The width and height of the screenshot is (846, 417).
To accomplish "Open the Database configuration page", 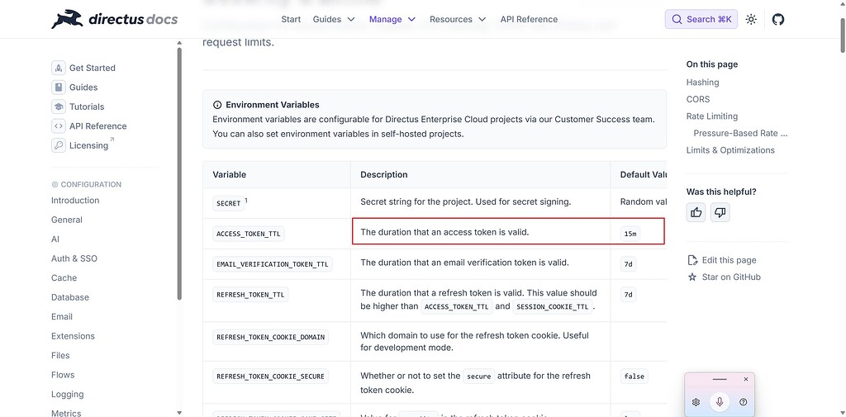I will click(70, 297).
